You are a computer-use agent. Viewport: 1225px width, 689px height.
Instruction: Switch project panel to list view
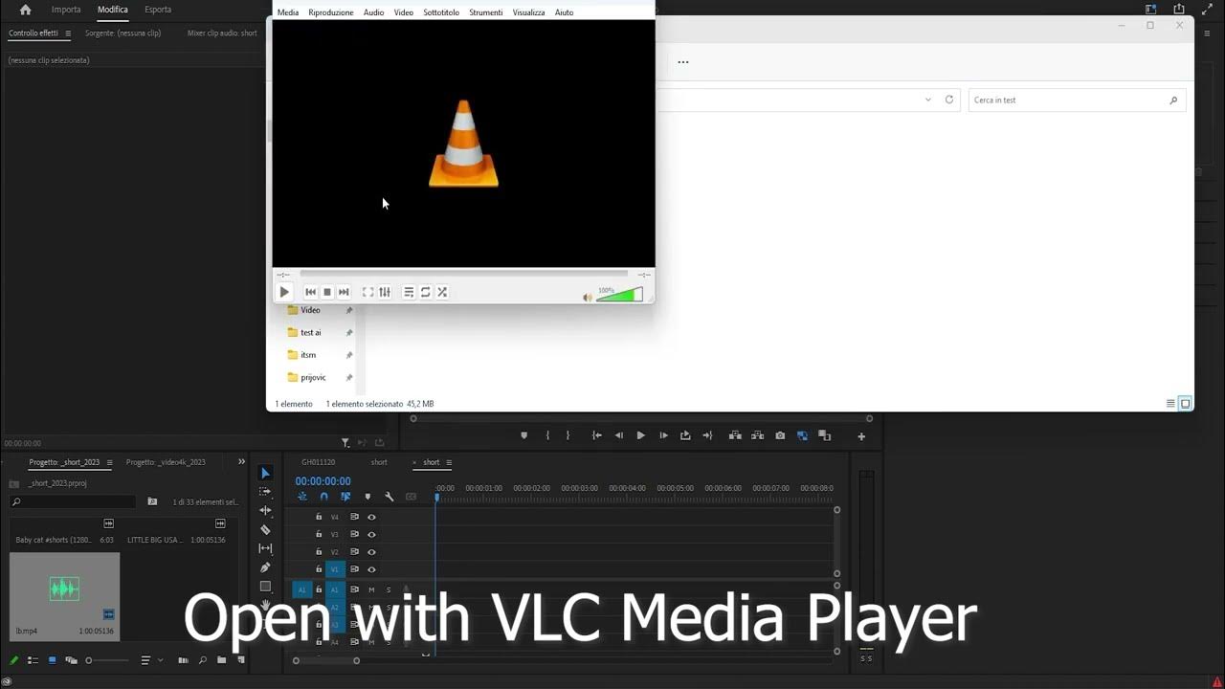coord(33,660)
